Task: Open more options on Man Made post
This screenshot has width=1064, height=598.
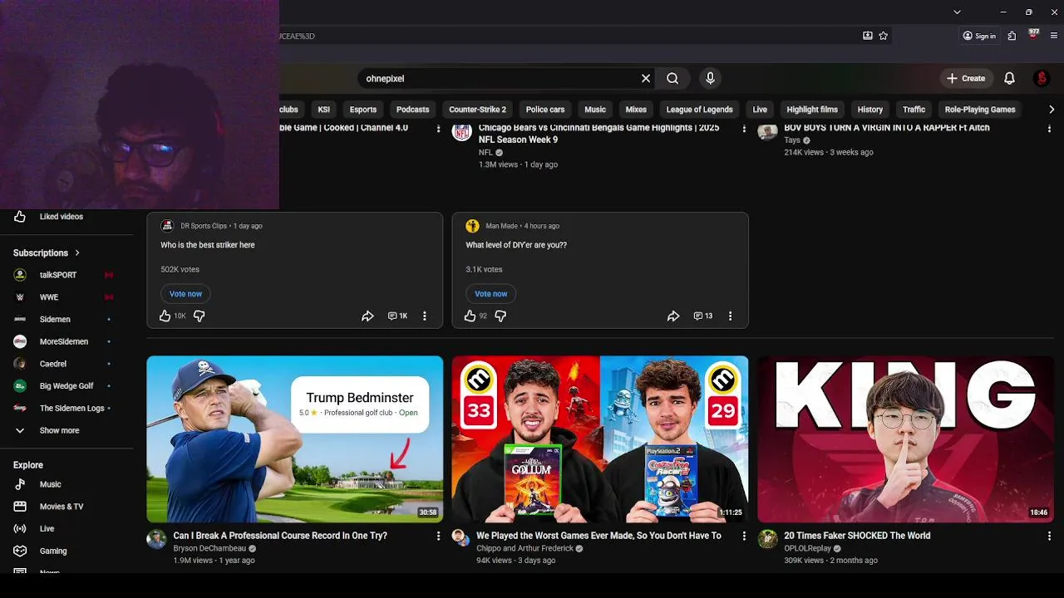Action: point(730,316)
